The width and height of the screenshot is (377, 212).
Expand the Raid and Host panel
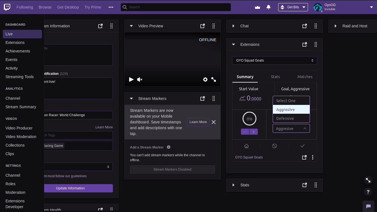click(x=336, y=26)
